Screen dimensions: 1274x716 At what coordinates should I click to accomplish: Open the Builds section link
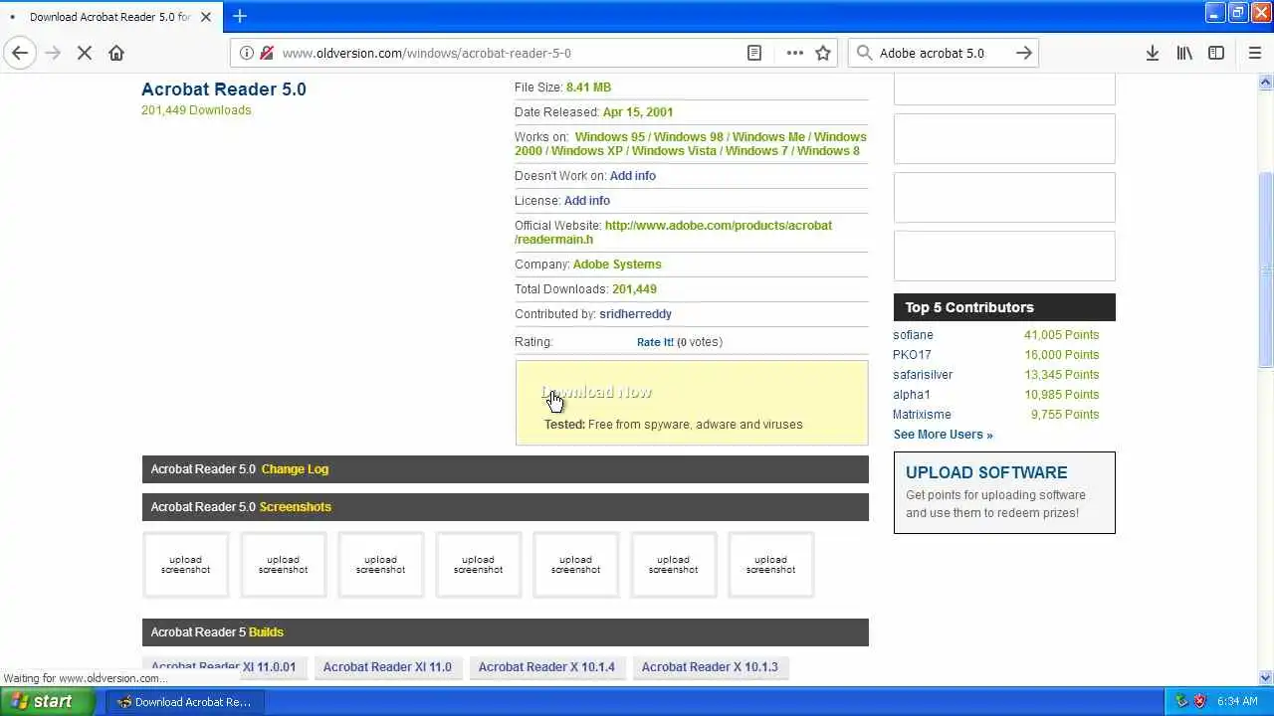coord(266,632)
